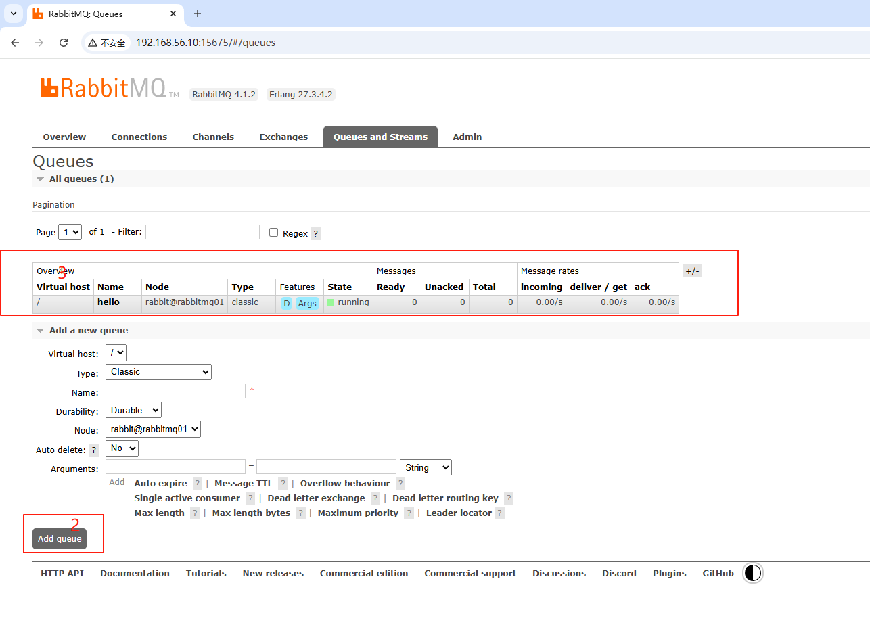Click the Arguments value input field
870x627 pixels.
pyautogui.click(x=326, y=467)
